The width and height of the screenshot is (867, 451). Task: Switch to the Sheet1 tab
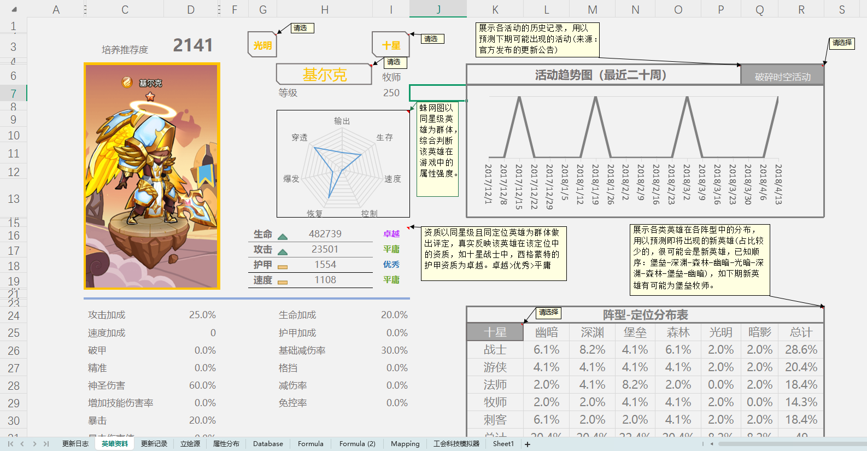coord(503,444)
